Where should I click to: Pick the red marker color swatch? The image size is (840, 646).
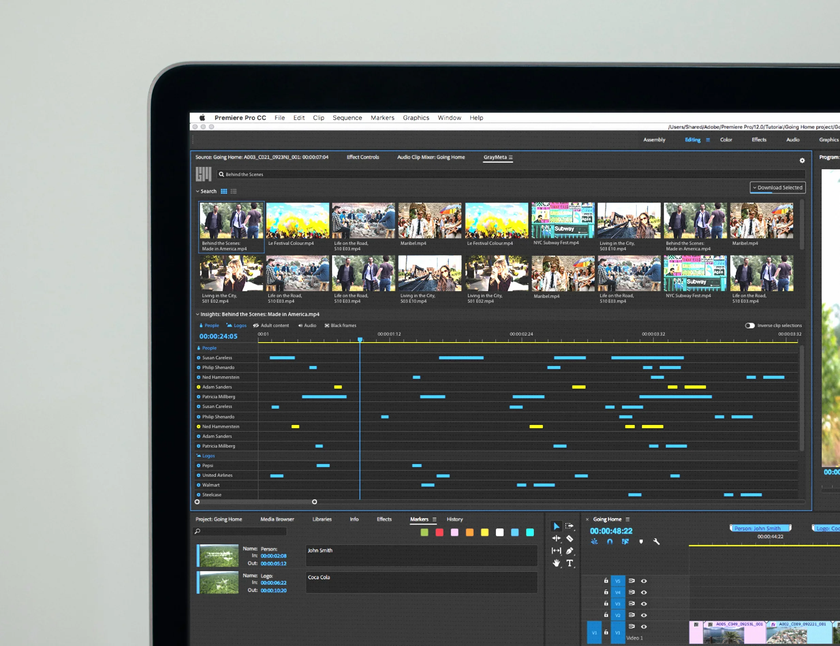[440, 533]
